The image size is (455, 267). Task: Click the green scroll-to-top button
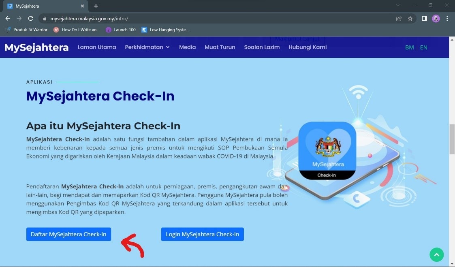pos(437,254)
